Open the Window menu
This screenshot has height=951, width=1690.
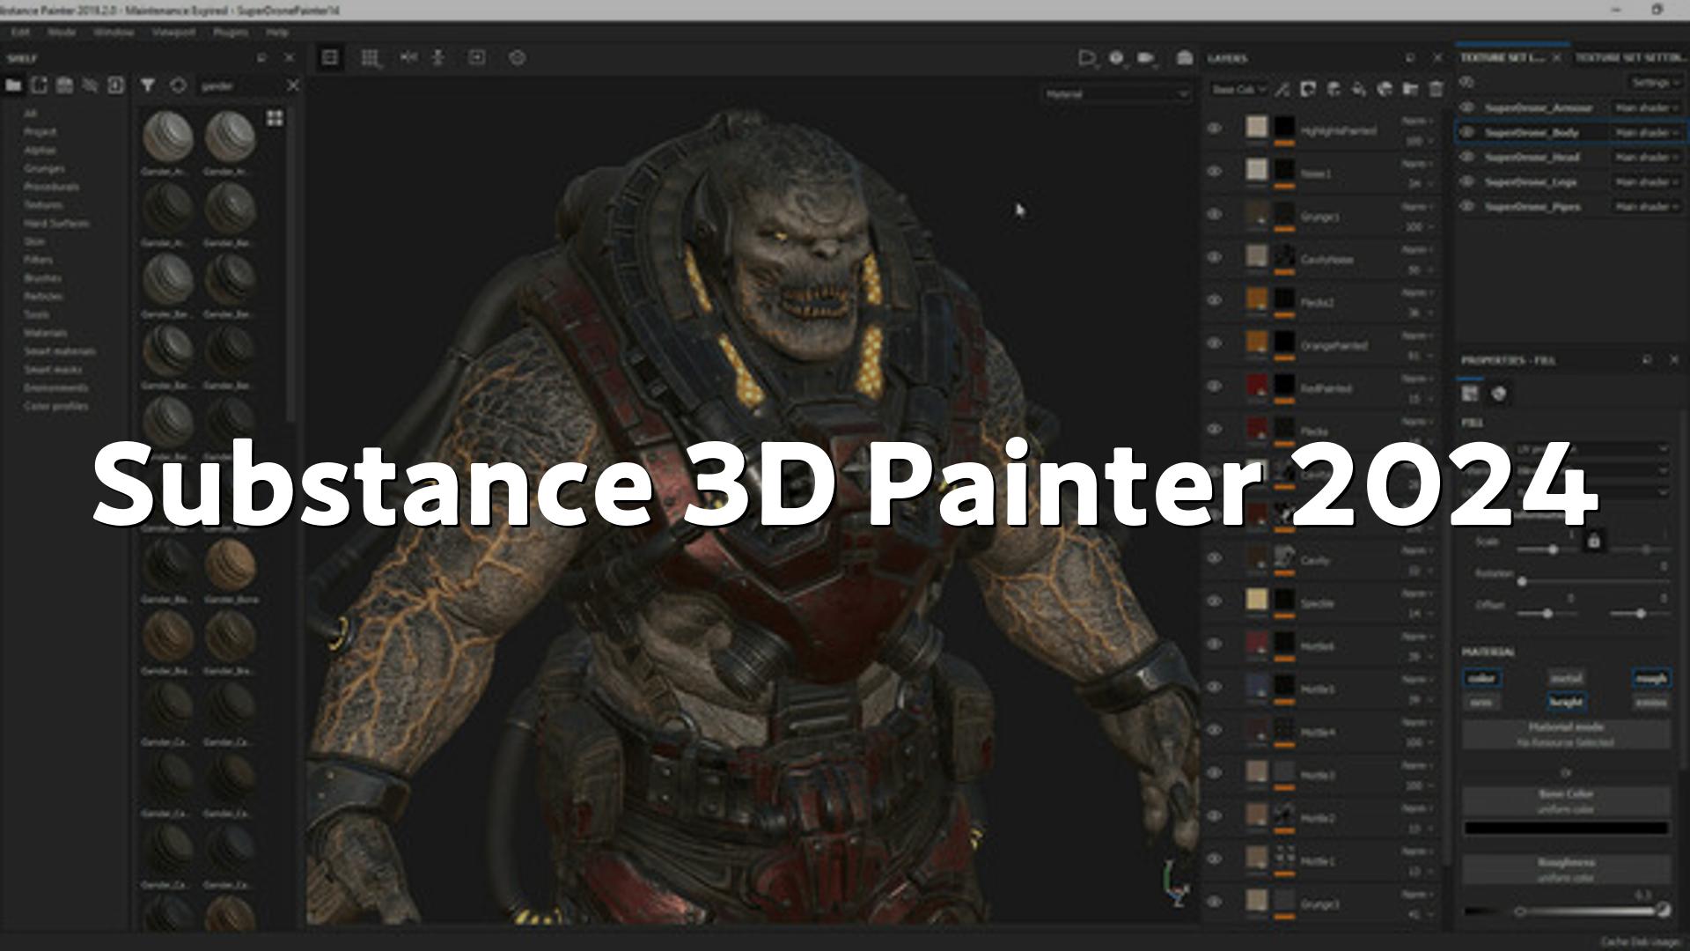pos(114,32)
